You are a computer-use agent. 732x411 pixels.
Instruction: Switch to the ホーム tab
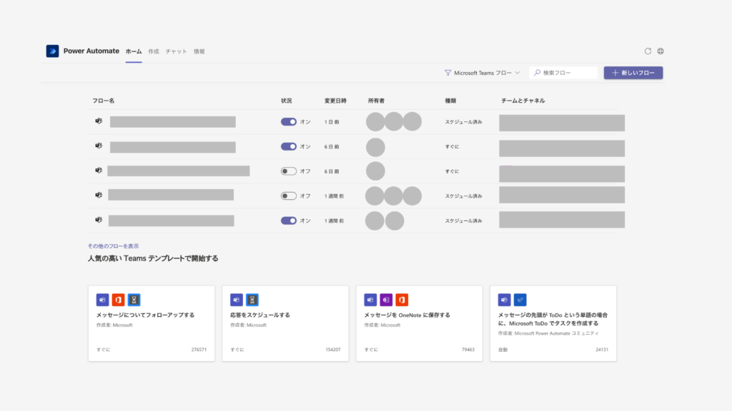click(134, 51)
